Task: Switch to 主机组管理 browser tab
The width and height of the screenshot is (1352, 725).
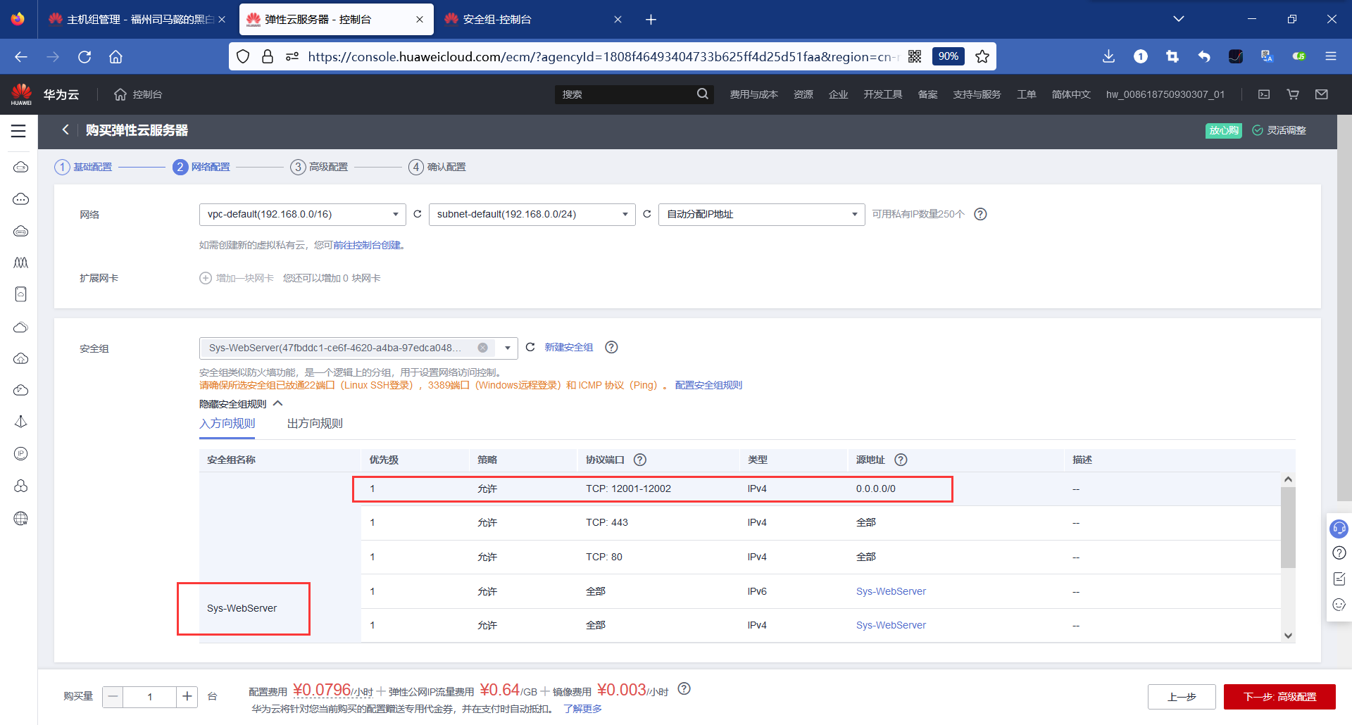Action: click(137, 19)
